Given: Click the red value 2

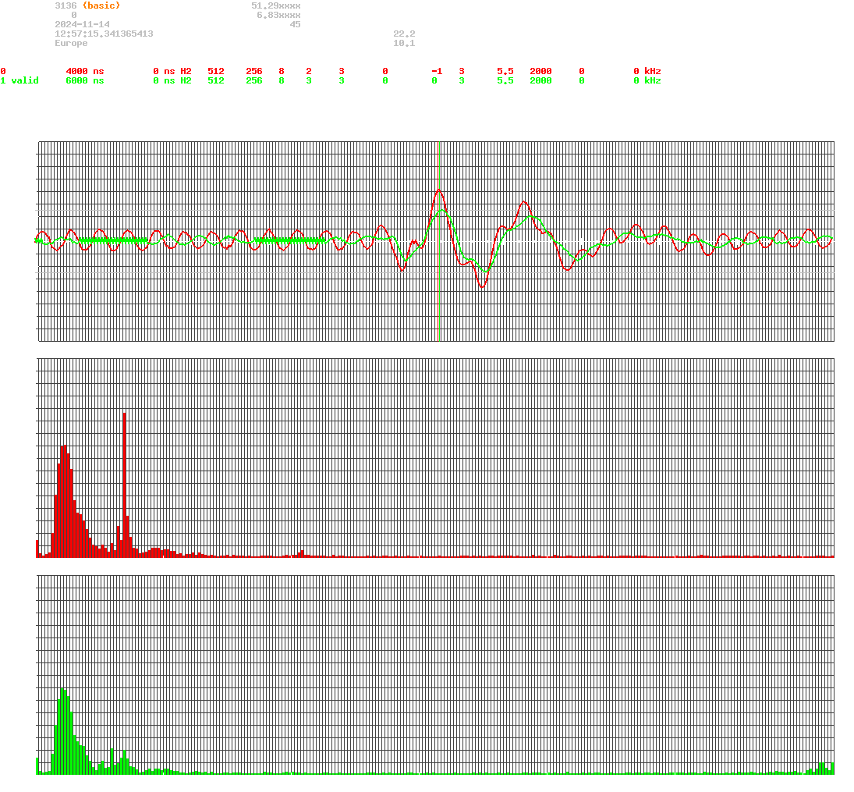Looking at the screenshot, I should (x=309, y=72).
